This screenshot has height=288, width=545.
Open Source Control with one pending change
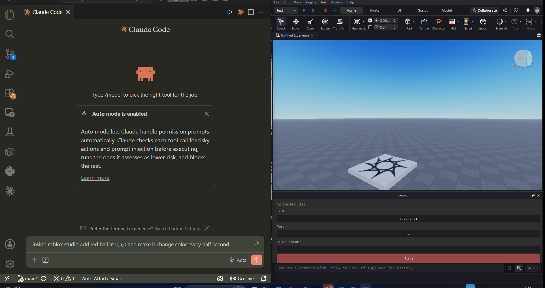(x=10, y=54)
